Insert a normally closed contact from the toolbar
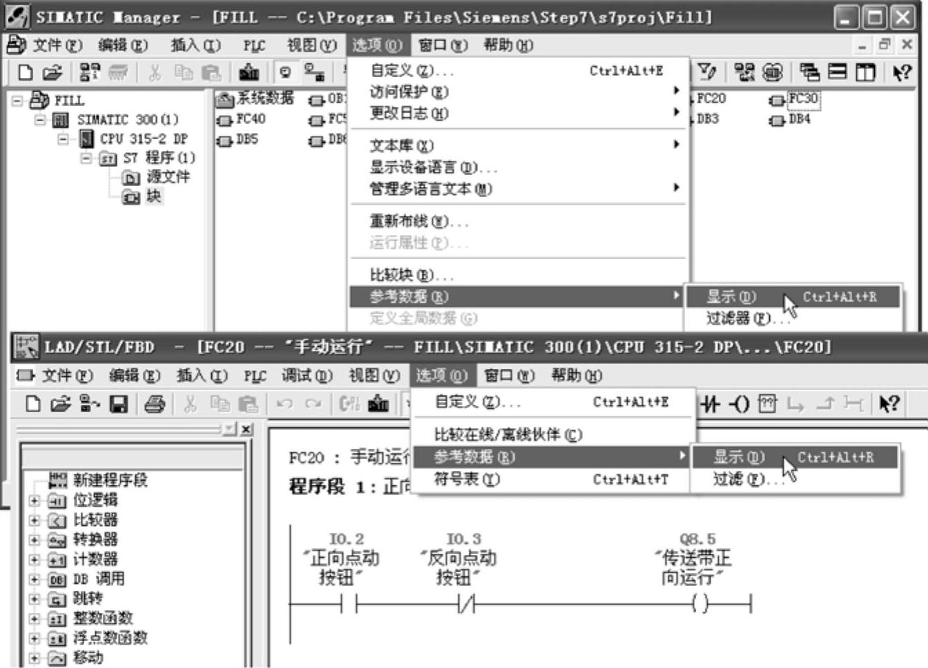Viewport: 928px width, 668px height. (710, 403)
